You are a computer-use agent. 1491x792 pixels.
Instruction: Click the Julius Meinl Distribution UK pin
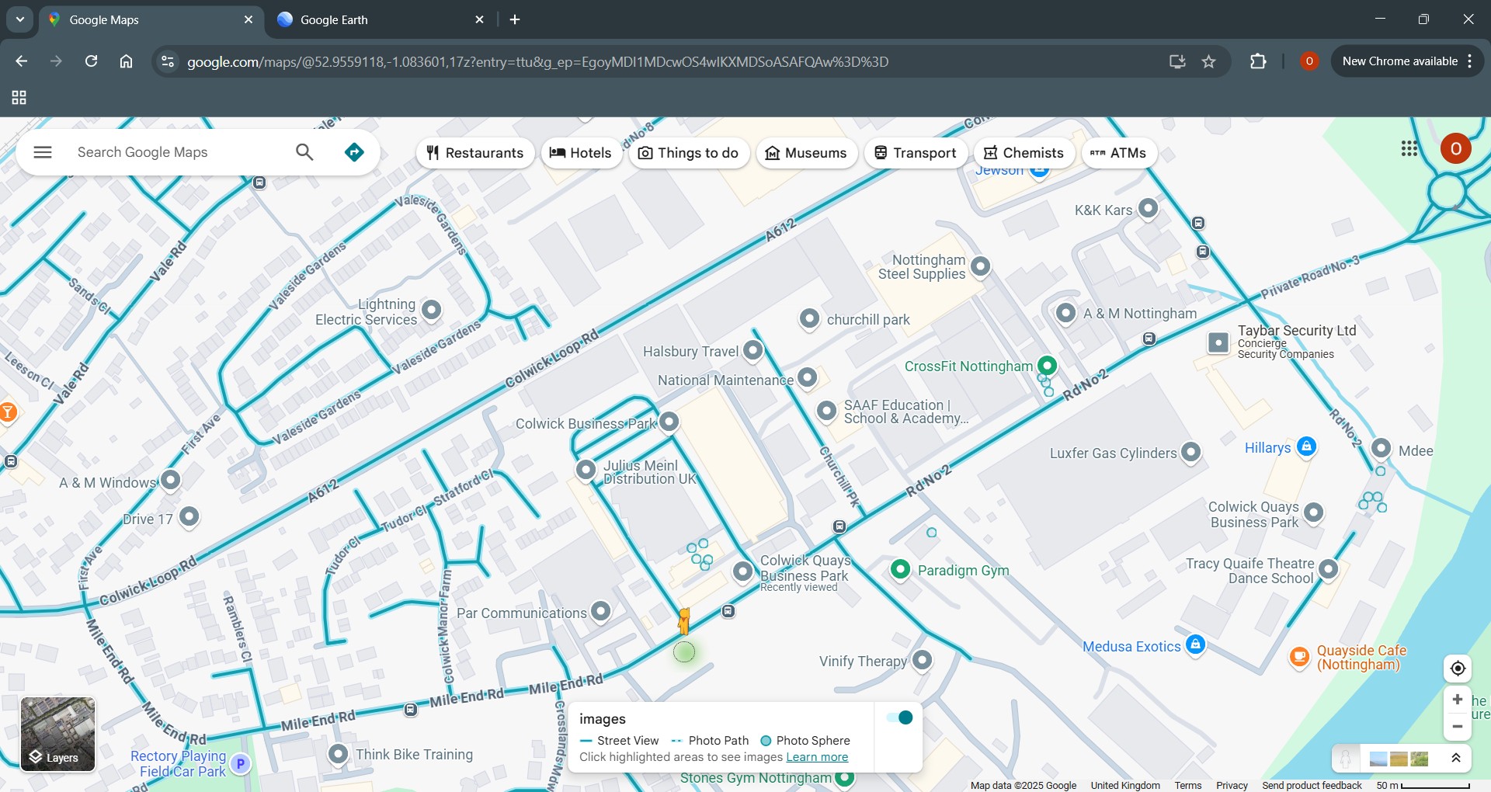(x=586, y=470)
